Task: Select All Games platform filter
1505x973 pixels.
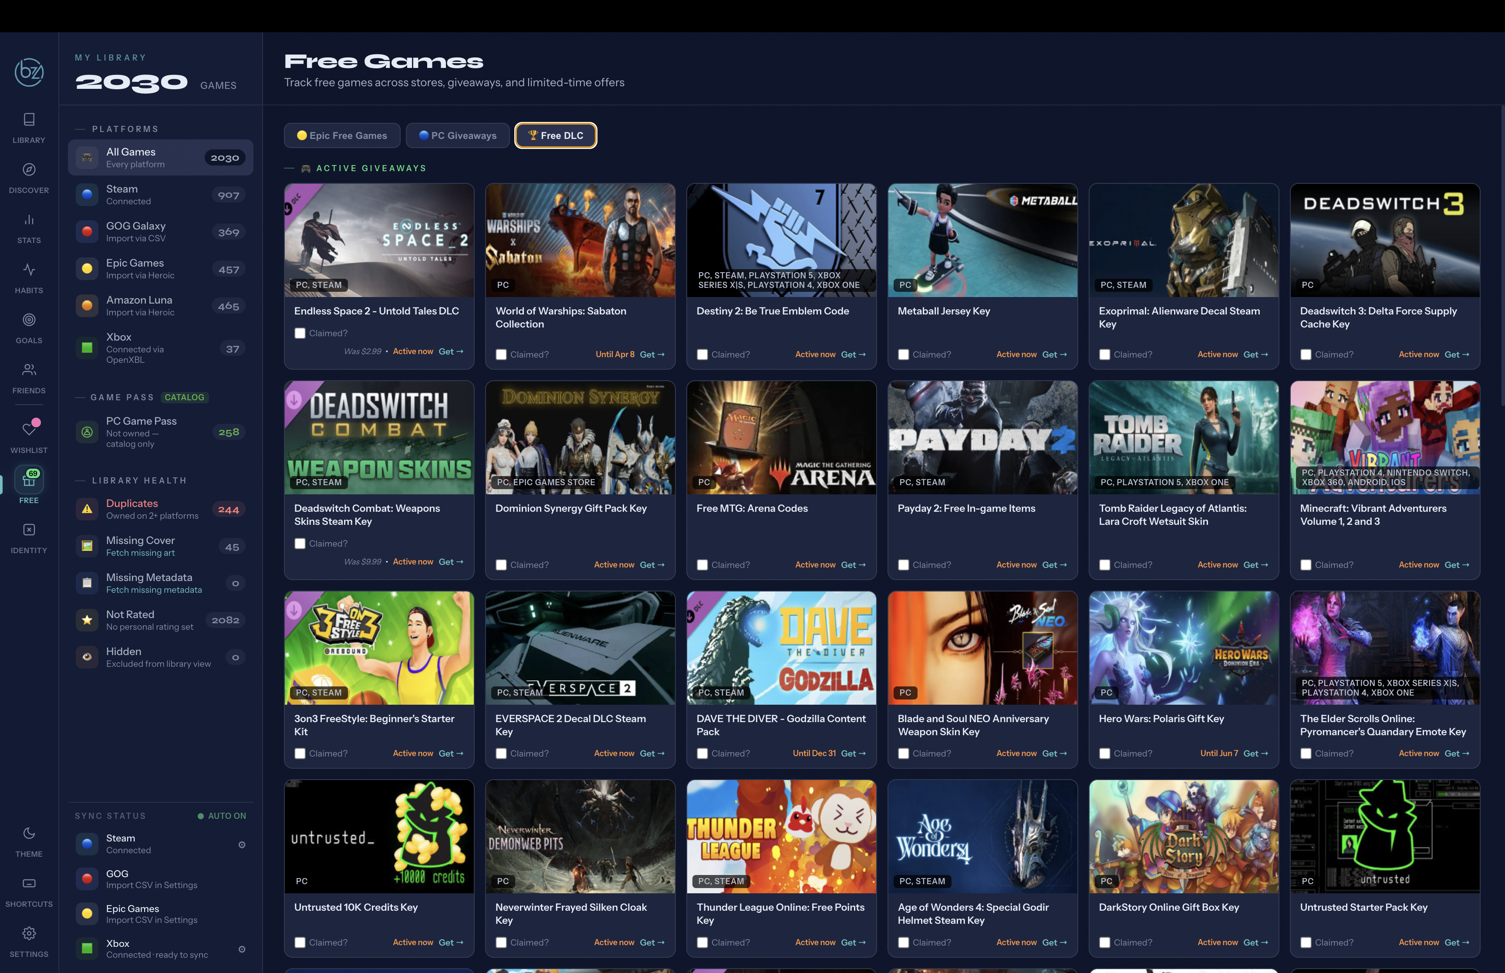Action: point(160,157)
